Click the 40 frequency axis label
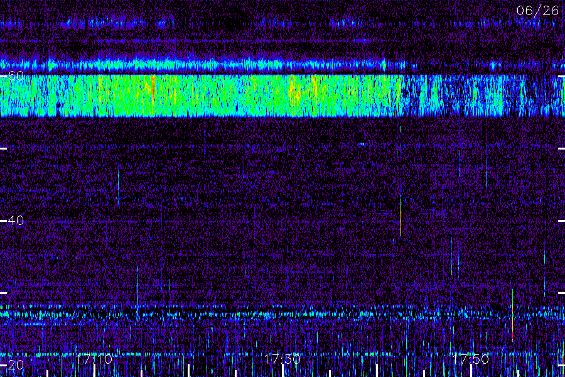 [16, 220]
